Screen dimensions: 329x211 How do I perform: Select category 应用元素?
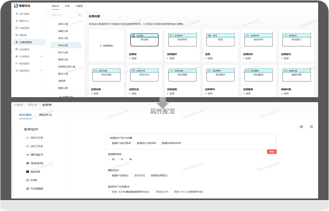pos(66,45)
